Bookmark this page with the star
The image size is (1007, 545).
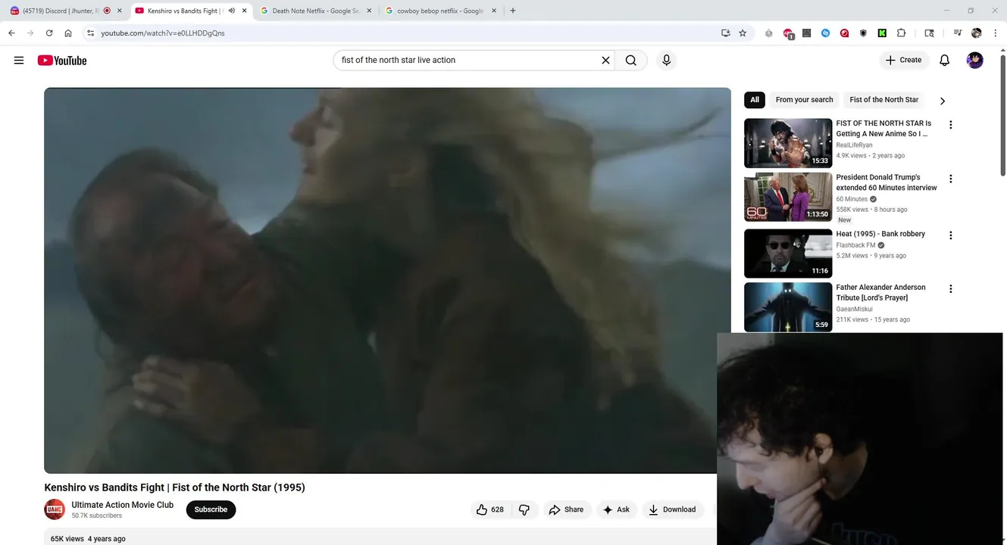(x=743, y=33)
